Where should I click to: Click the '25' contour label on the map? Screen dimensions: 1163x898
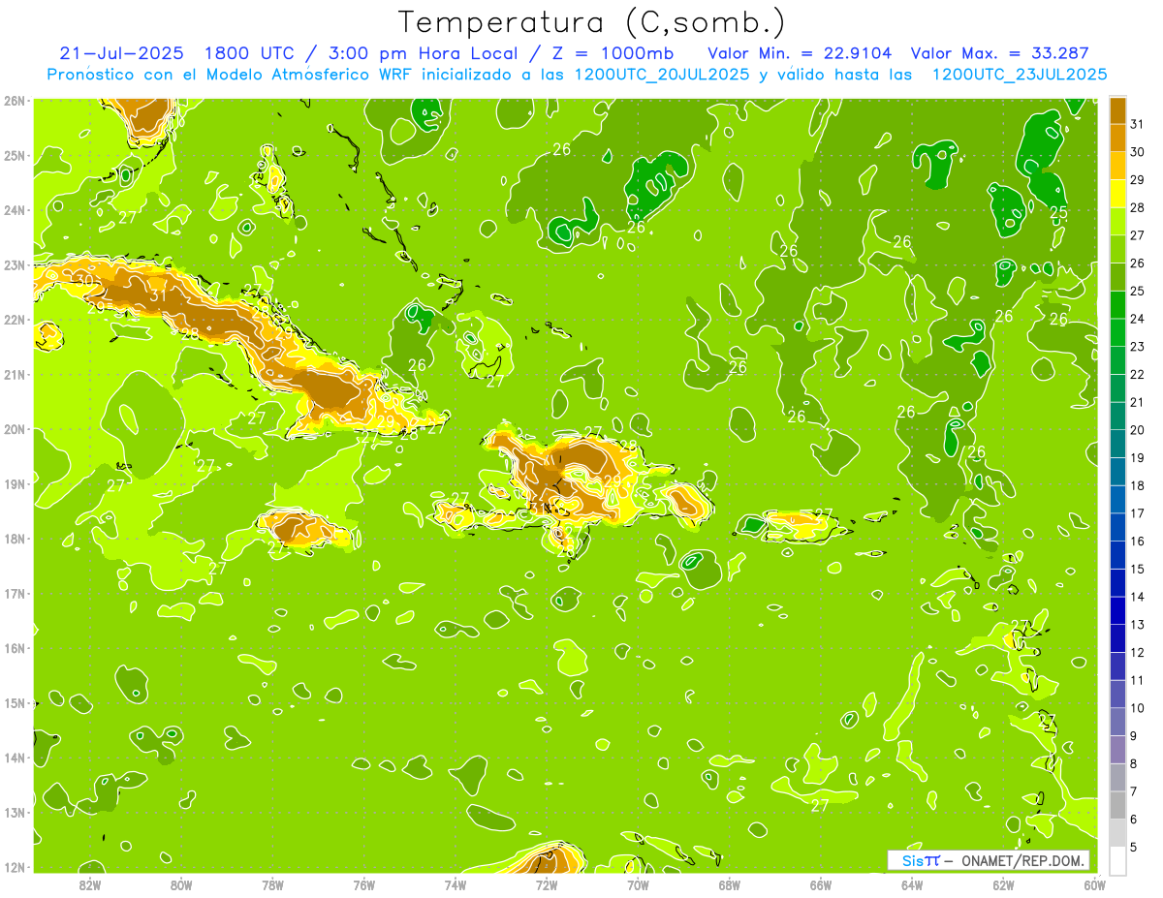(1058, 212)
